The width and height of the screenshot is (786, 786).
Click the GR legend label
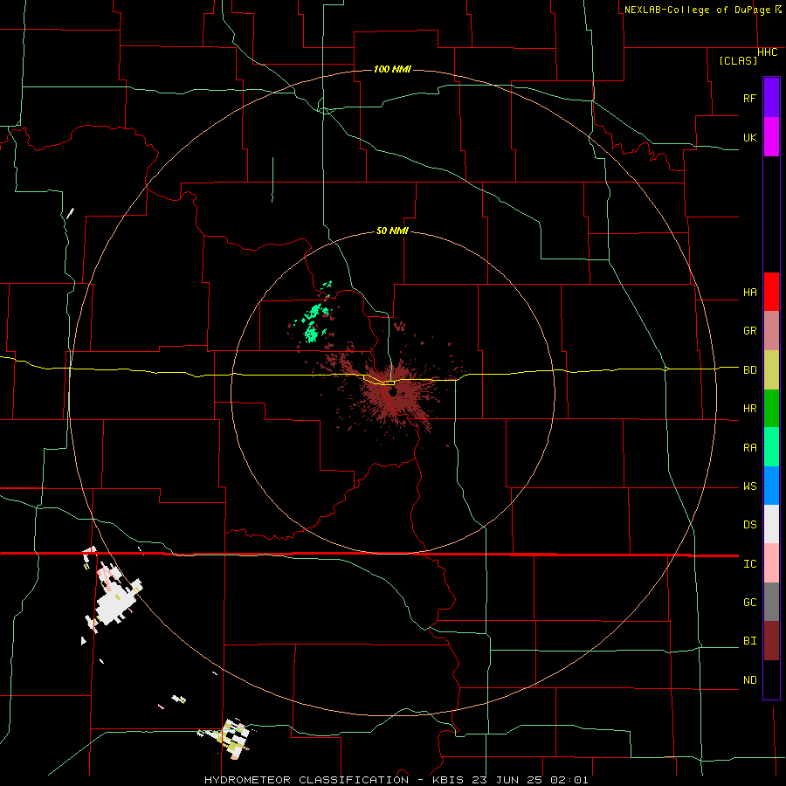749,331
